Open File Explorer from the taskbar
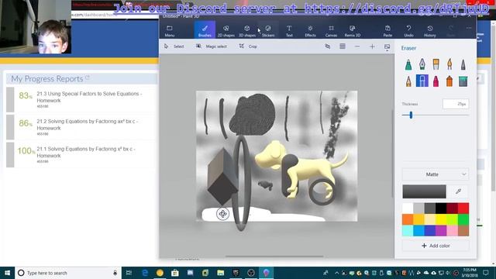Screen dimensions: 496x279 point(220,273)
